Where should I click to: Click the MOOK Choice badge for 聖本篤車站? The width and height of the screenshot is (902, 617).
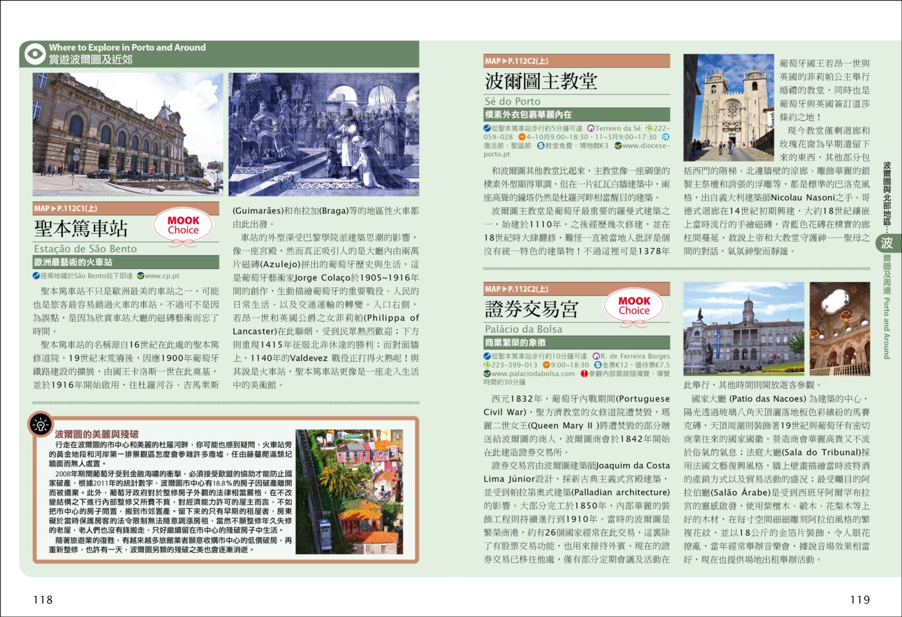pos(183,226)
